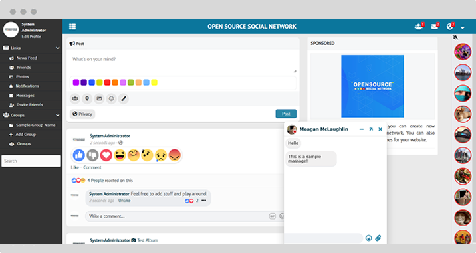Click the add photo icon in composer

99,98
